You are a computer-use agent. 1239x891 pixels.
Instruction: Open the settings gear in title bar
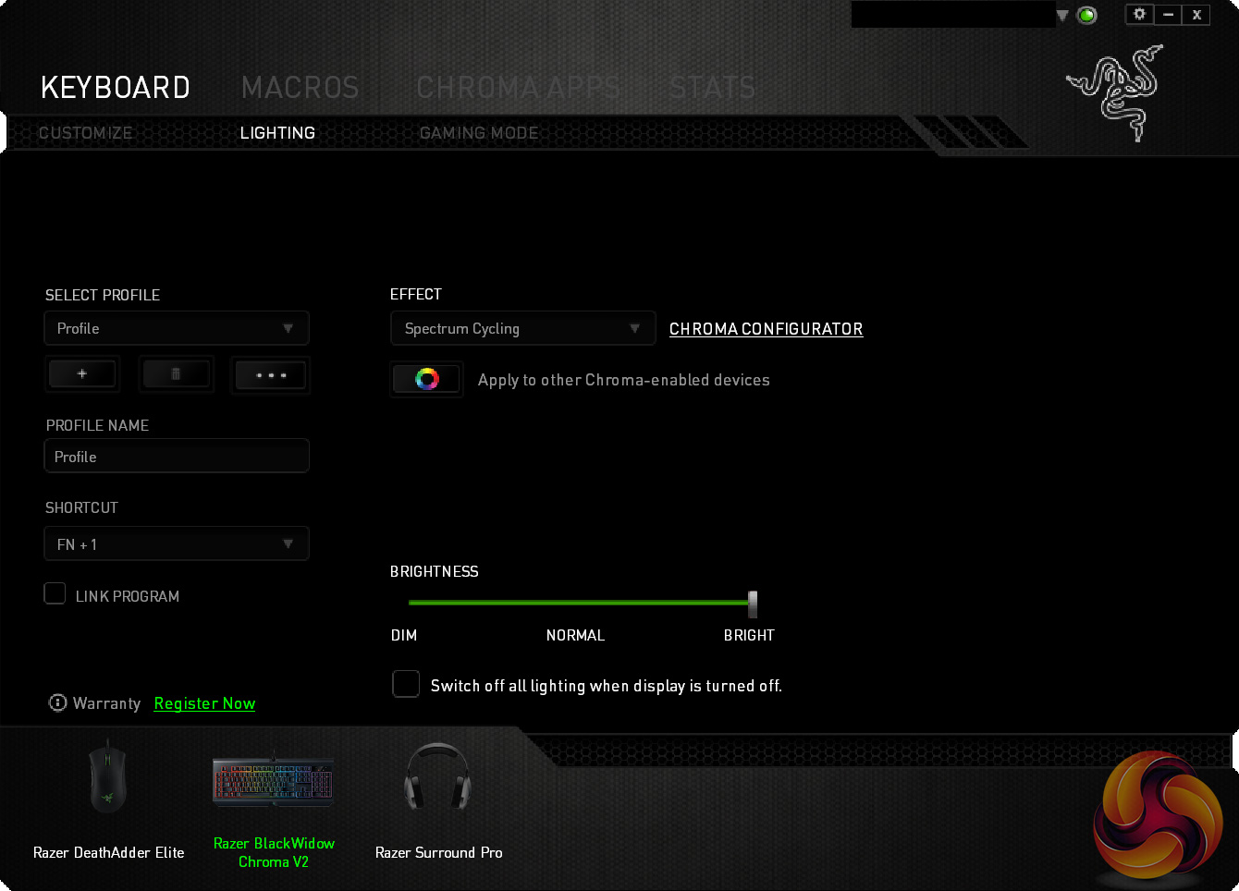click(x=1139, y=15)
